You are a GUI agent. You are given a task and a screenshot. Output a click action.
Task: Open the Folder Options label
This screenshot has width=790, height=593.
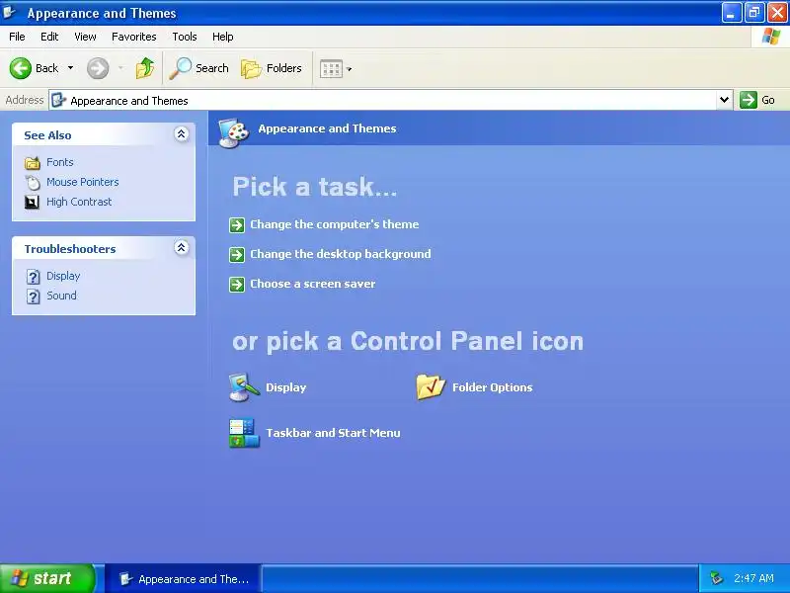(492, 387)
